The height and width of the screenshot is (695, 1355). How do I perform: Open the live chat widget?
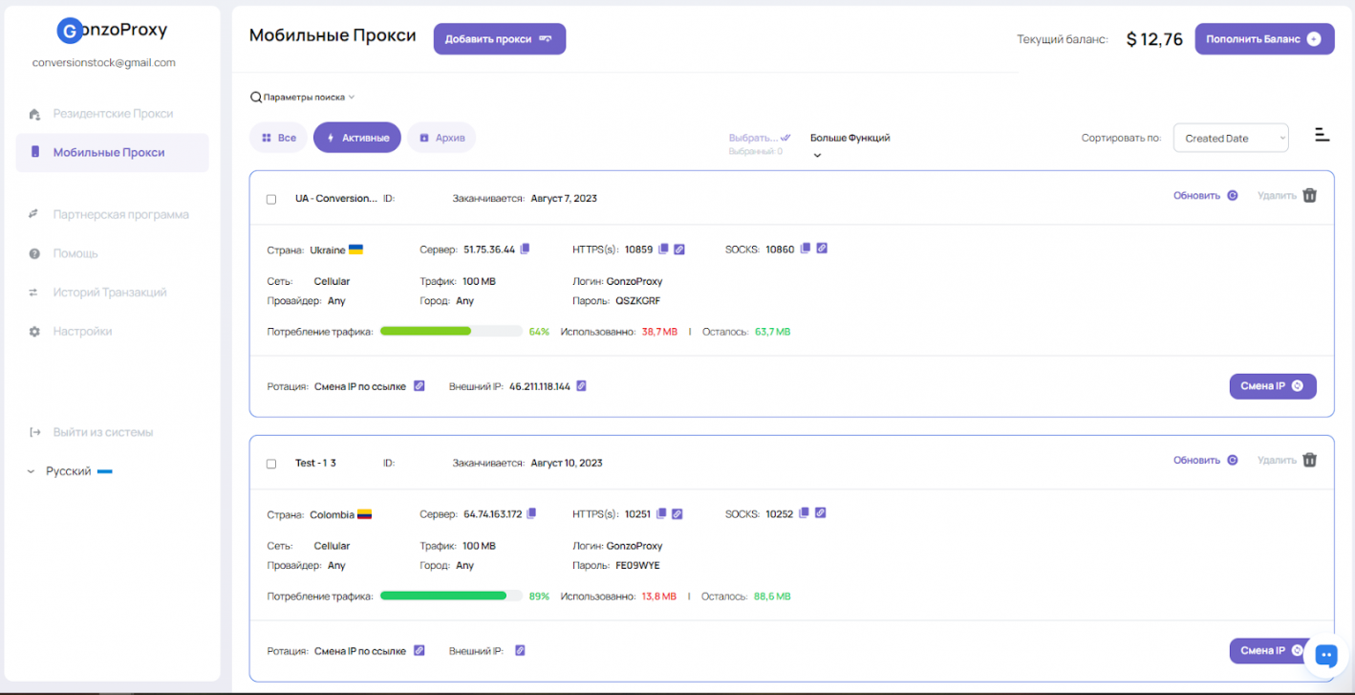pos(1325,656)
